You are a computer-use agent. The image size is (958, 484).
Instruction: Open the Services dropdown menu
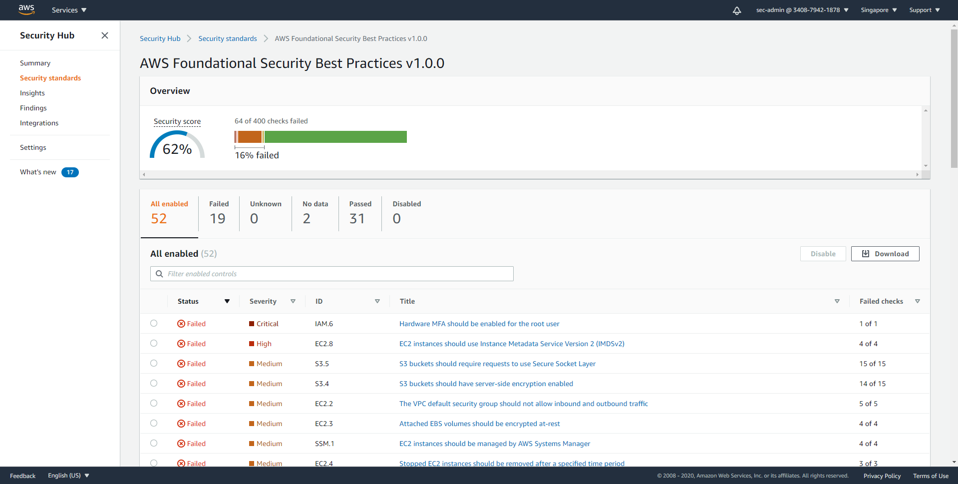[69, 10]
